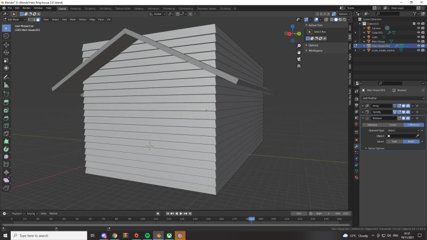Select the Edge Slide tool
Screen dimensions: 427x240
[x=6, y=165]
